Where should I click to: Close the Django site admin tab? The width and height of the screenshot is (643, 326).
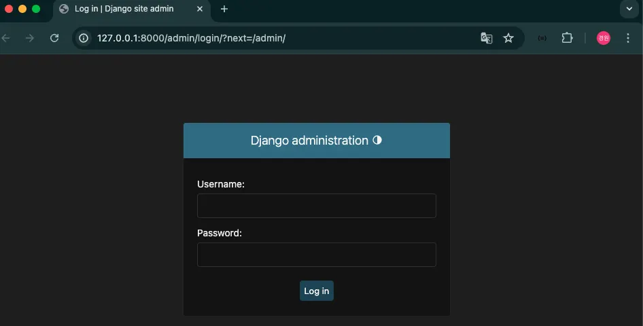pyautogui.click(x=200, y=9)
